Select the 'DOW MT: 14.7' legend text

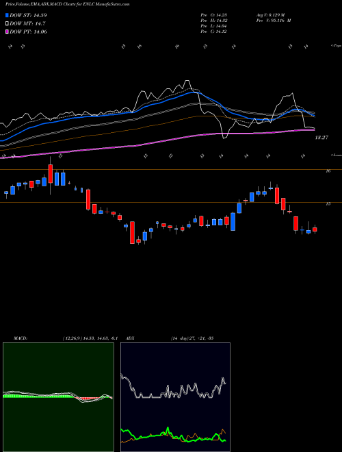coord(27,24)
